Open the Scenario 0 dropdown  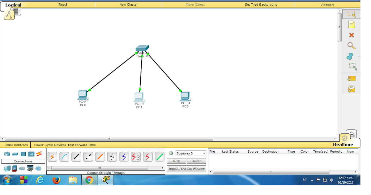191,153
